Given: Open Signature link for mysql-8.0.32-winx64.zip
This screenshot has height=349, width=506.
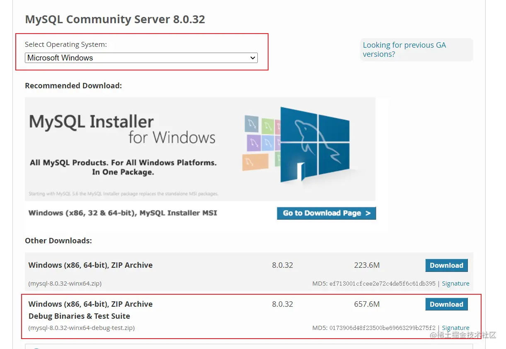Looking at the screenshot, I should [455, 284].
